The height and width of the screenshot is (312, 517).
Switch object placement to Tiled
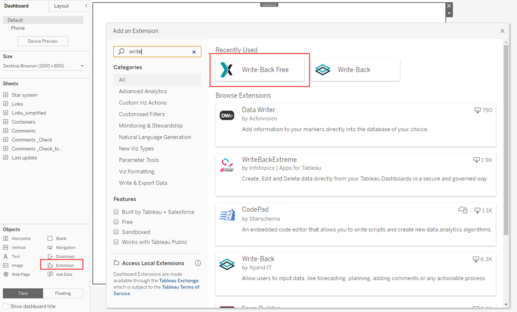click(23, 293)
